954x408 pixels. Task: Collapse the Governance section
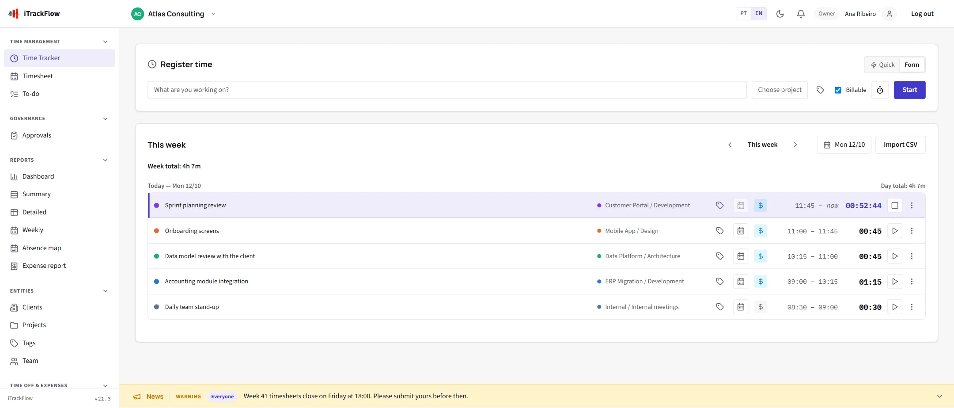click(x=105, y=118)
